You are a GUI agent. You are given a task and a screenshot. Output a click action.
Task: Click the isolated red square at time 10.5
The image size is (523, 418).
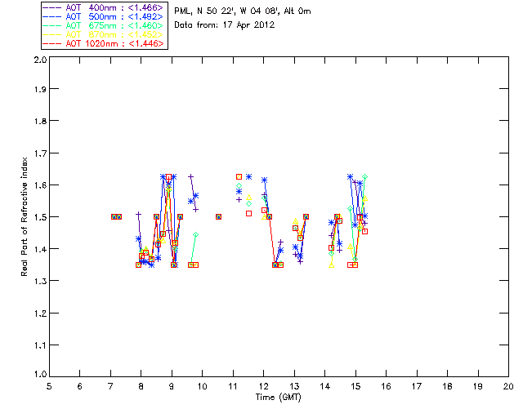[x=219, y=216]
